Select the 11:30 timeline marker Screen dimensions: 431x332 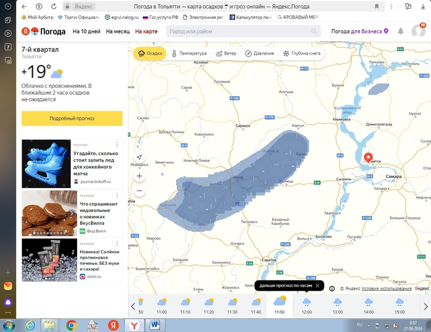(x=232, y=306)
